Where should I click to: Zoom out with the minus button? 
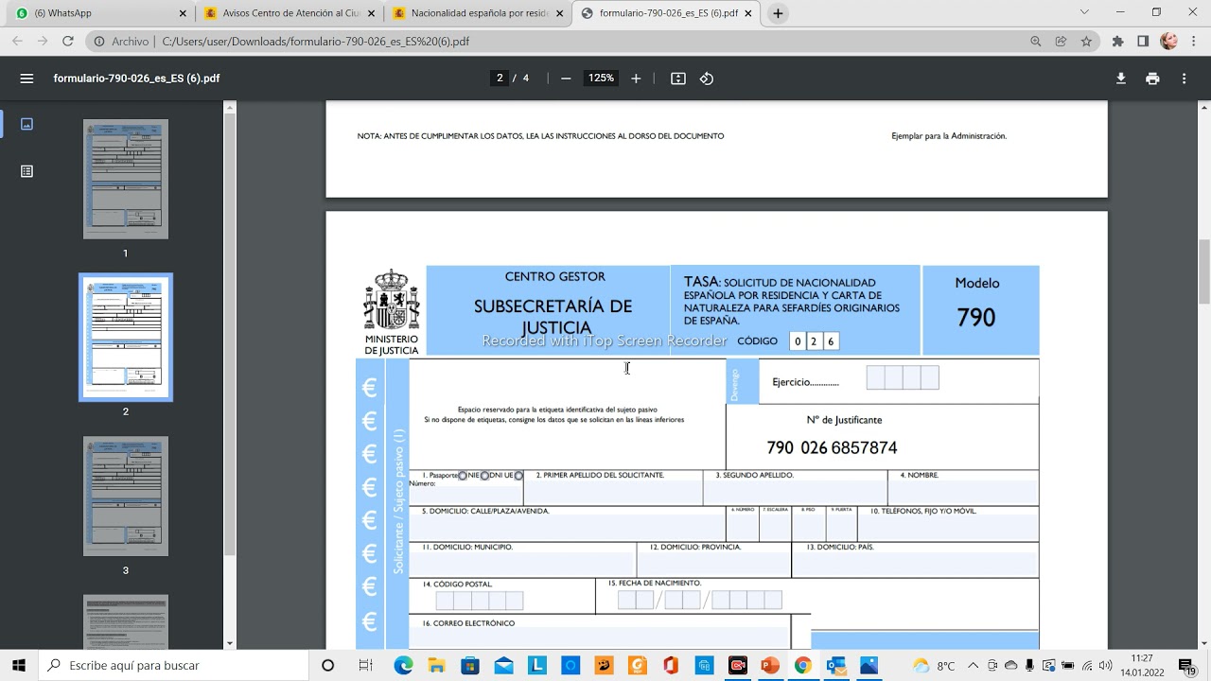coord(566,79)
